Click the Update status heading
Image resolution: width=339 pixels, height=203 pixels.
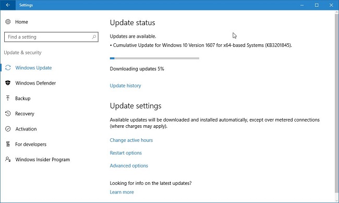[132, 23]
